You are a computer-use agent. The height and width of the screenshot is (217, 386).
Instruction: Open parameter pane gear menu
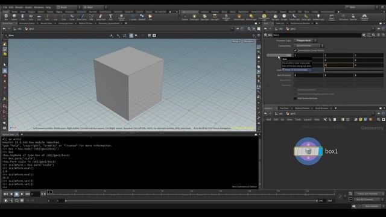364,35
